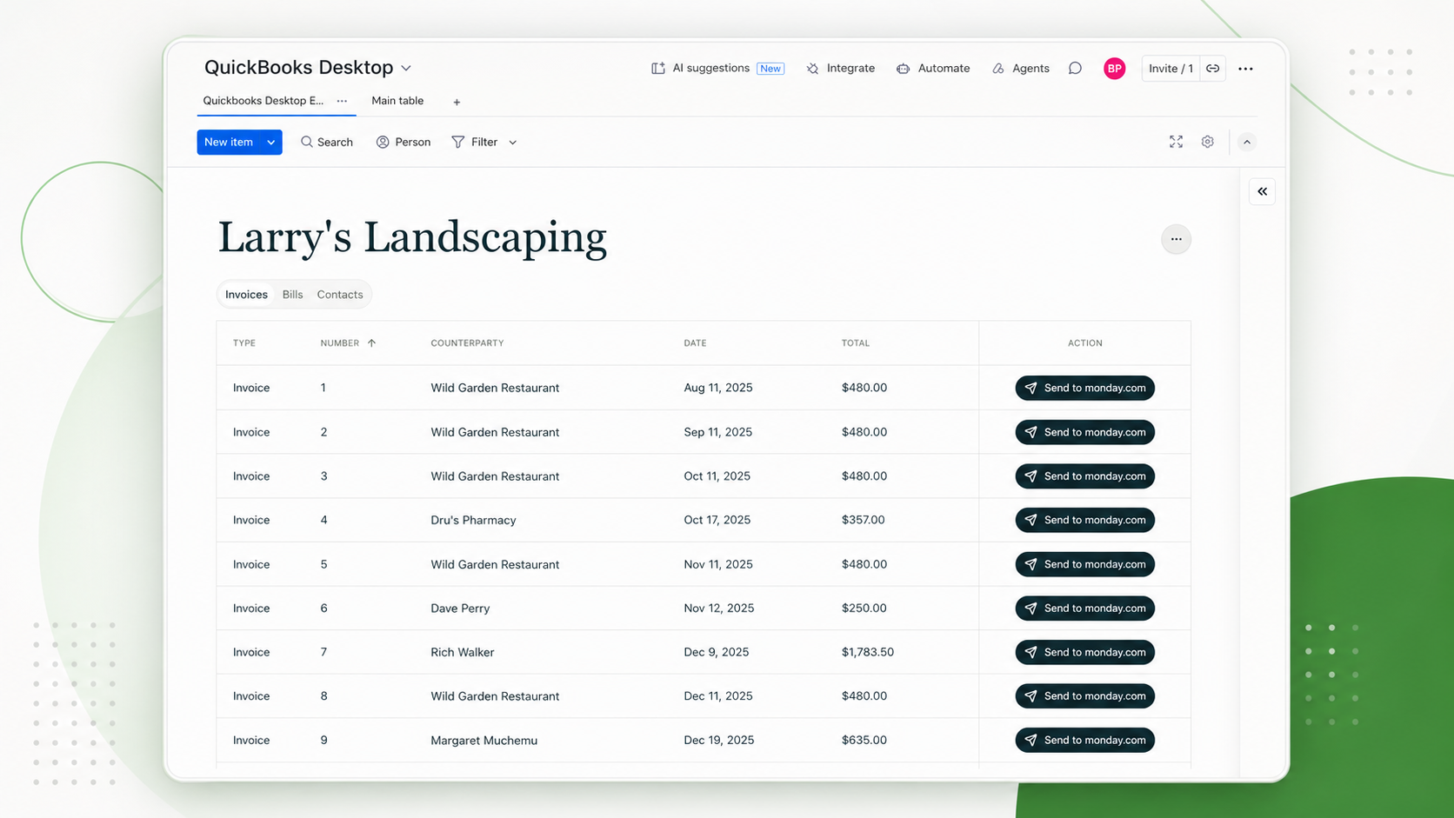This screenshot has width=1454, height=818.
Task: Click the COUNTERPARTY column header
Action: point(467,343)
